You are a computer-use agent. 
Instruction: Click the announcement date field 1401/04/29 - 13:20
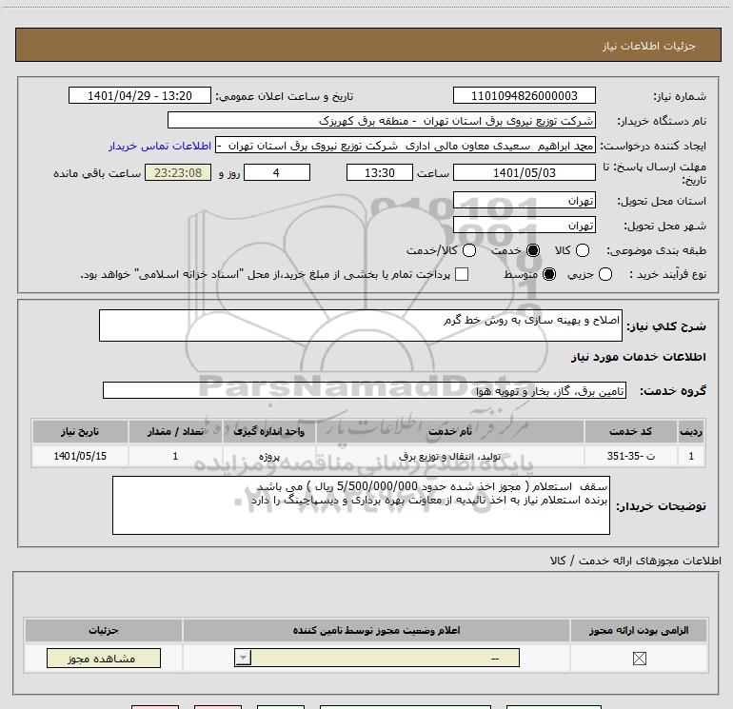(x=140, y=96)
